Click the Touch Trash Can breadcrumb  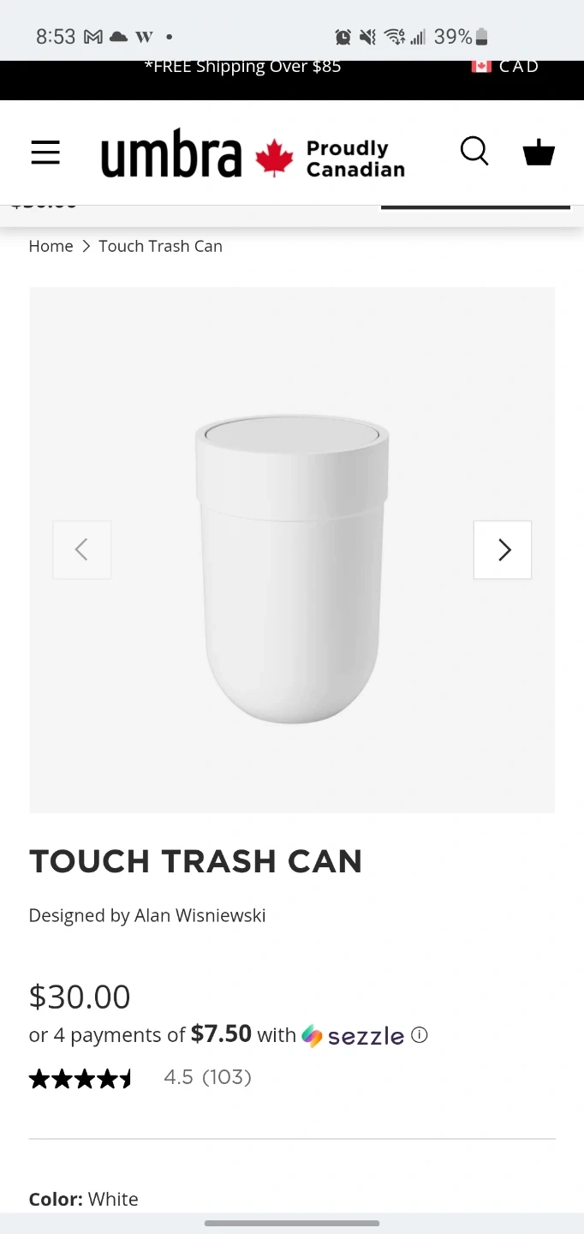[x=160, y=246]
